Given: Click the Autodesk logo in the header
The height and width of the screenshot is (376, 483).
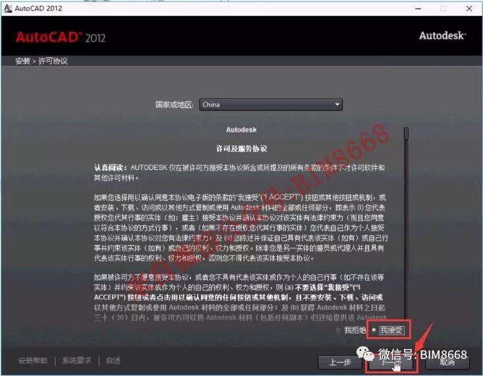Looking at the screenshot, I should tap(443, 36).
